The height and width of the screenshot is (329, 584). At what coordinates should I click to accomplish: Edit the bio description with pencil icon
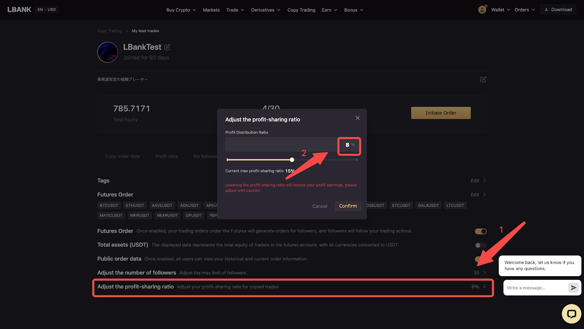[483, 79]
